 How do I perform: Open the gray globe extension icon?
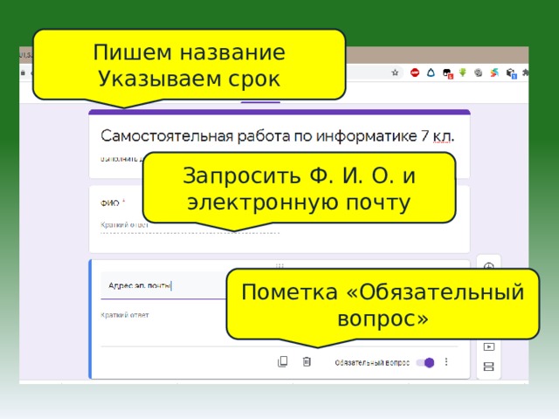click(x=479, y=73)
